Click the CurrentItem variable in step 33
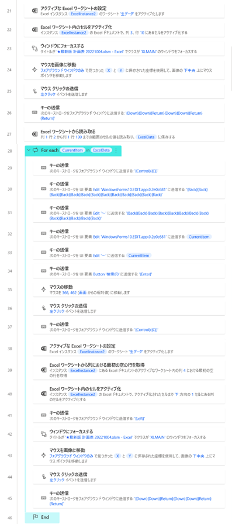The image size is (232, 524). [138, 256]
